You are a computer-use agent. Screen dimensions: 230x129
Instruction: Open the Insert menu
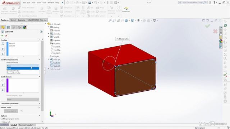point(39,3)
